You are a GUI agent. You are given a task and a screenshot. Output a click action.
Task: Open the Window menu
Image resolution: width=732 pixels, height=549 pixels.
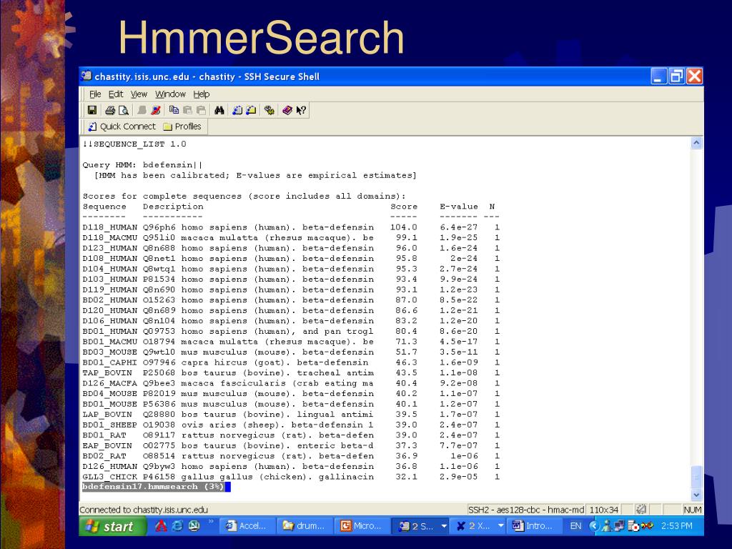click(x=170, y=94)
